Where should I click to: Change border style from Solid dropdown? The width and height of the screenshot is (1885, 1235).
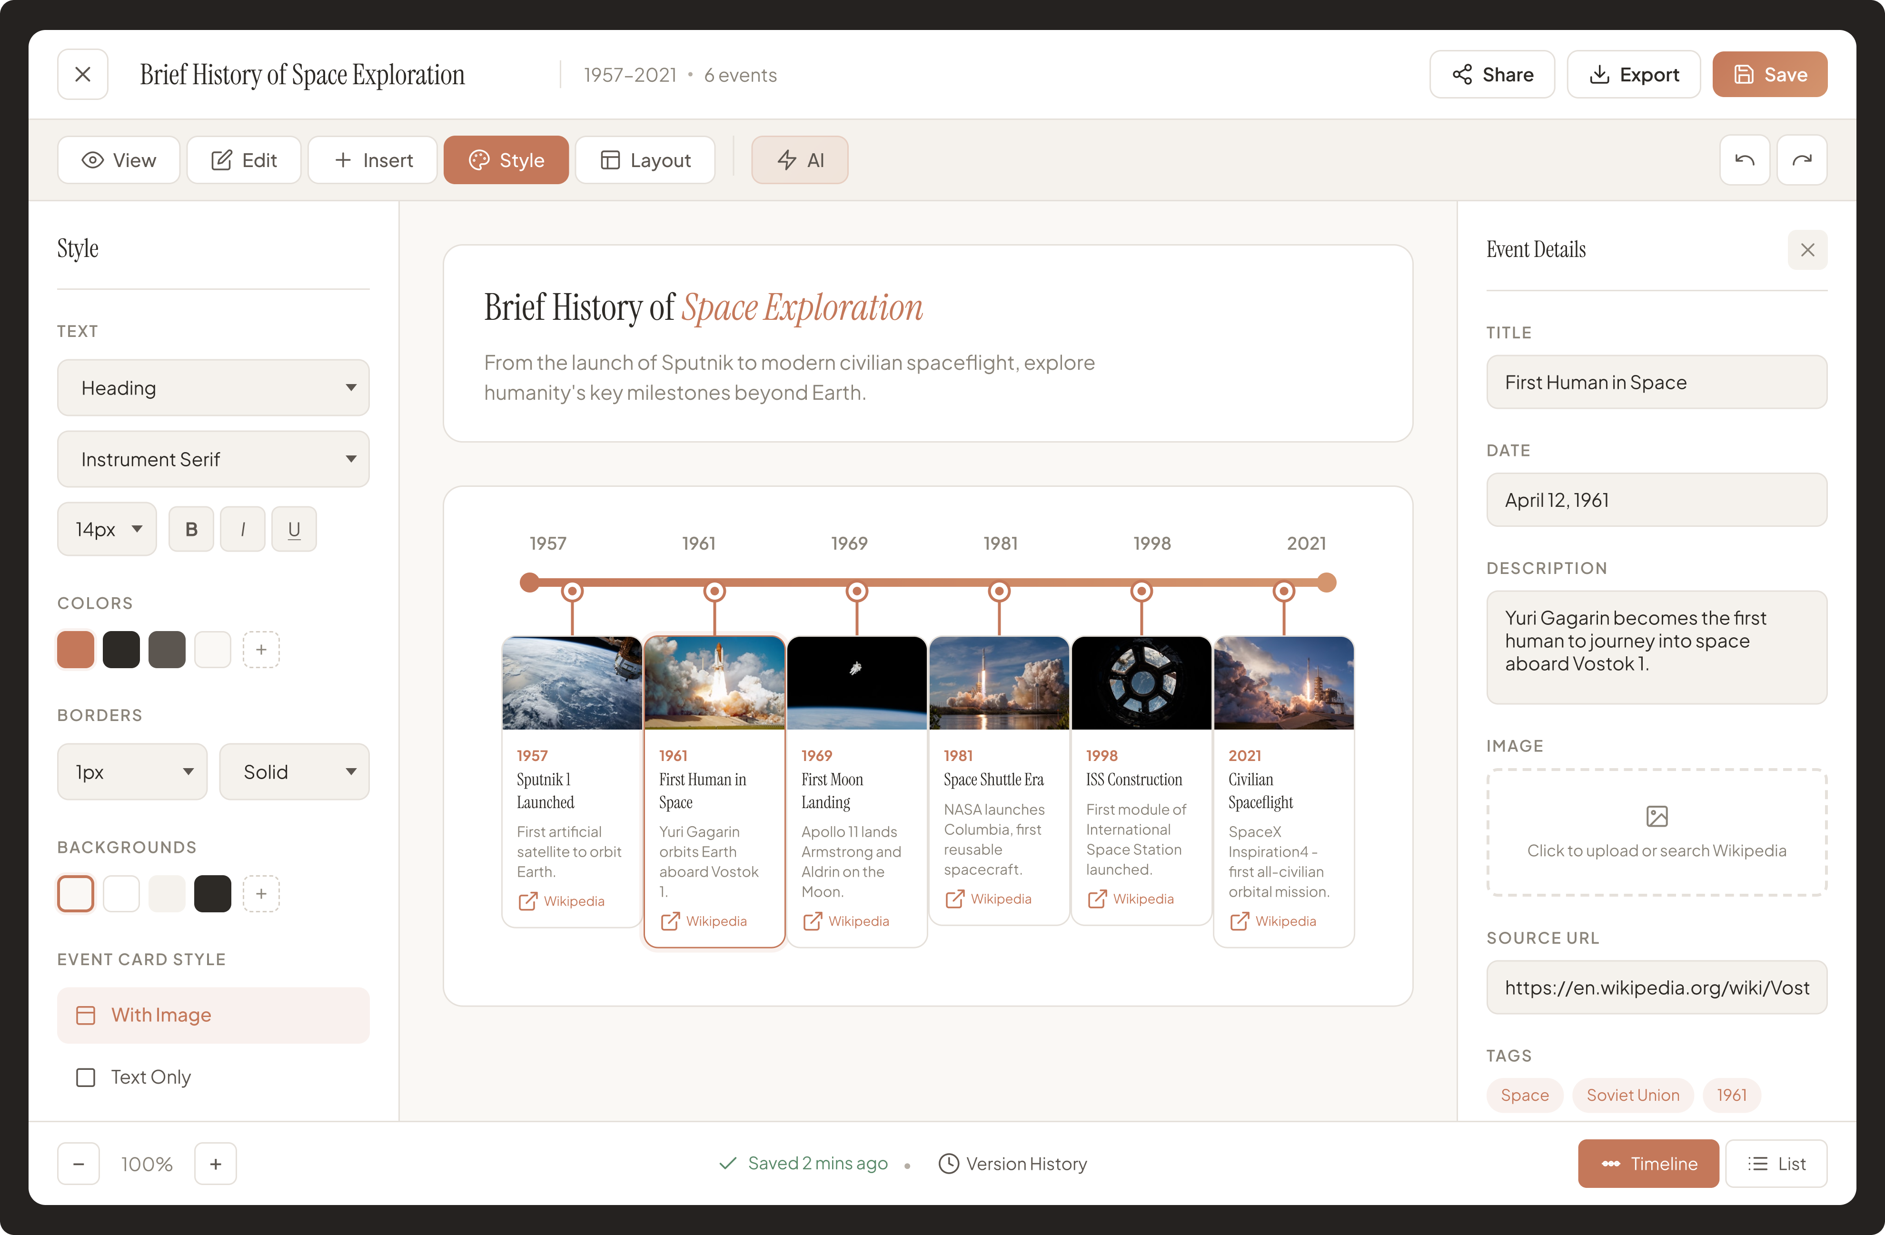[x=294, y=771]
